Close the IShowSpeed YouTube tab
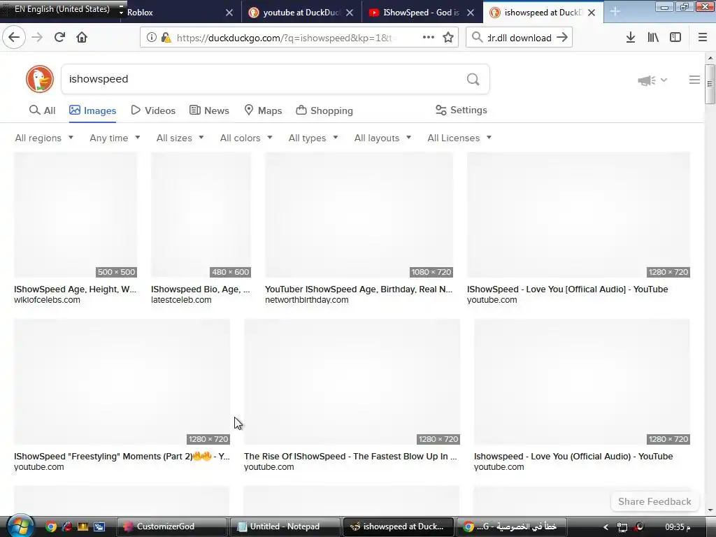The height and width of the screenshot is (537, 716). click(x=471, y=13)
